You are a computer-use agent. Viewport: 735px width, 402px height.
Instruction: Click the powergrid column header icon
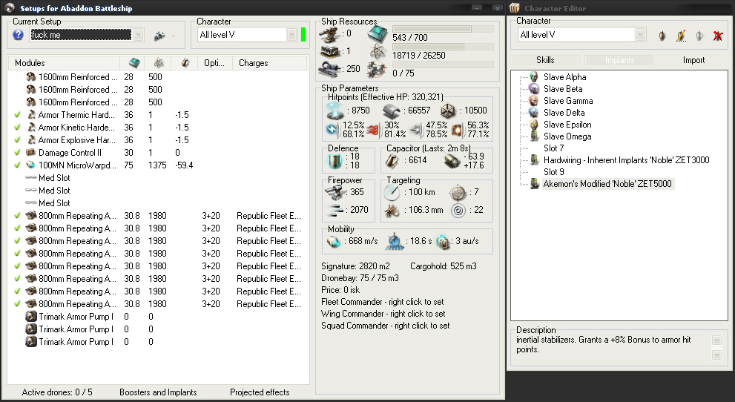159,63
